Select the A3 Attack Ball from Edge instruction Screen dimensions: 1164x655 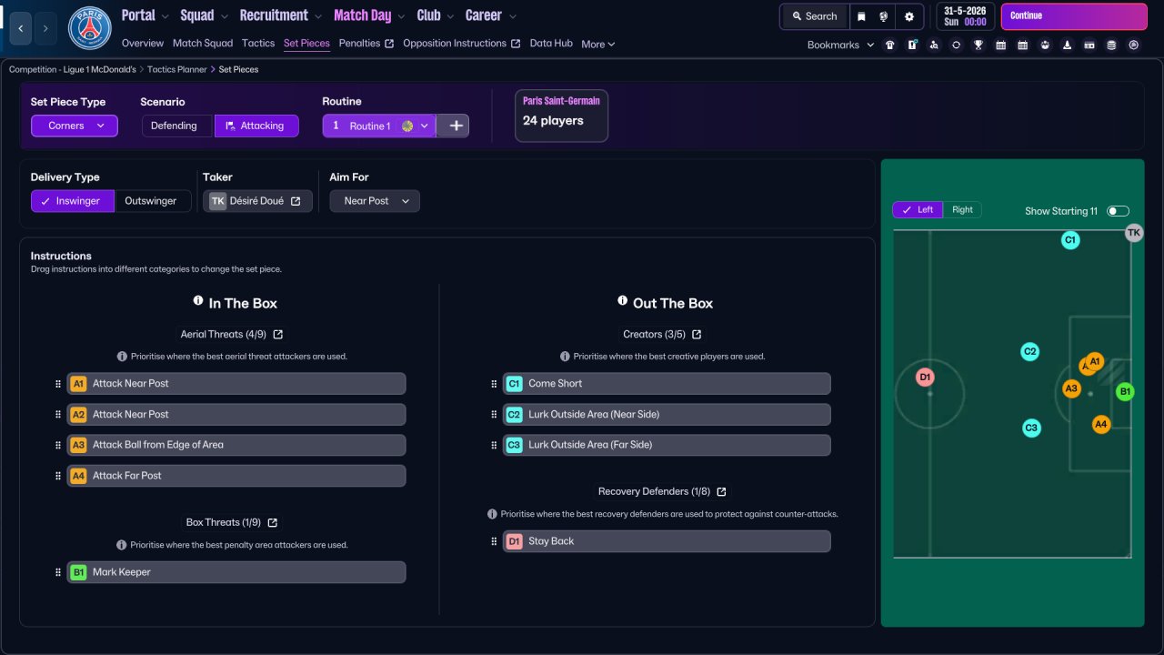(236, 445)
